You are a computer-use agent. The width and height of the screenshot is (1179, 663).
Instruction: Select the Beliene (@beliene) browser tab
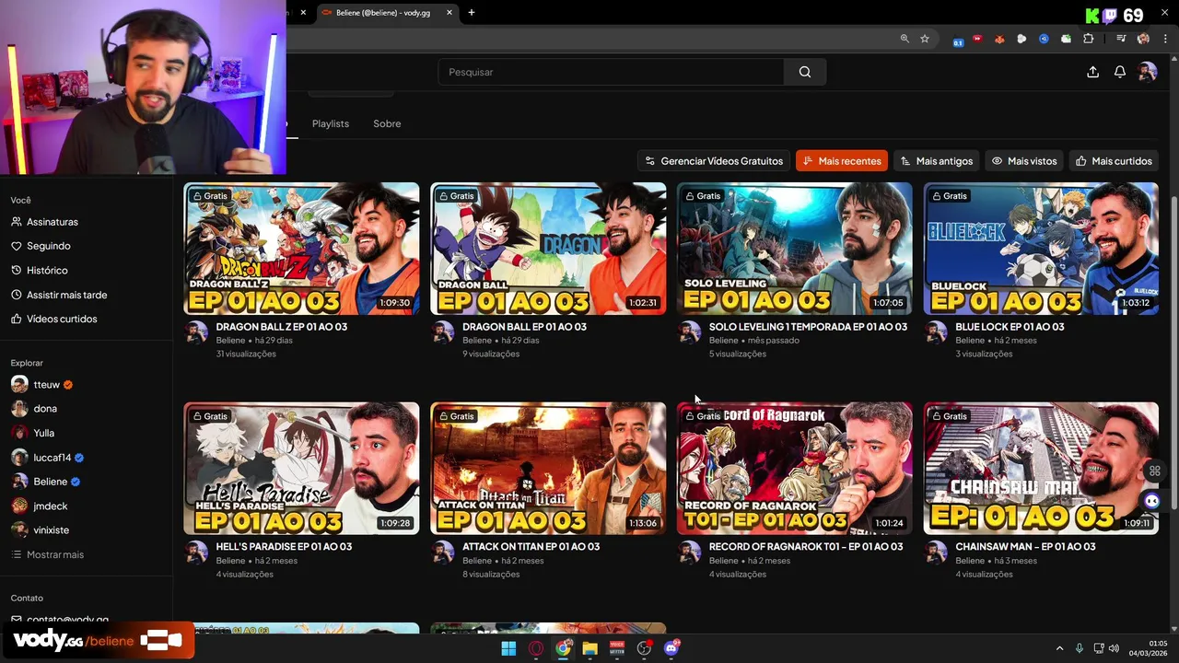387,13
